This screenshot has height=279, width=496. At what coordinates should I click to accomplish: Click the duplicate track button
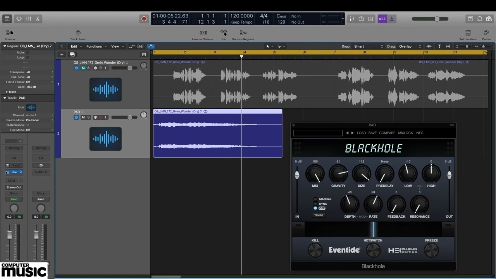tap(72, 55)
